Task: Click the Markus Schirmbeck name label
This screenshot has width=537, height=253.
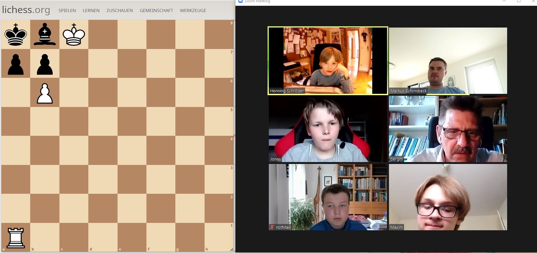Action: click(408, 91)
